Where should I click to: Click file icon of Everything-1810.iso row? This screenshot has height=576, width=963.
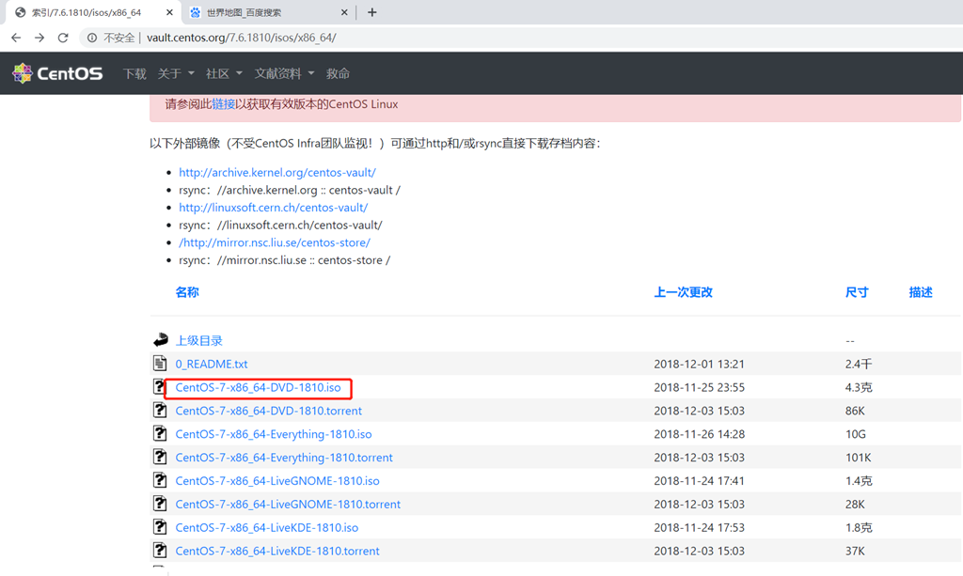(x=160, y=433)
